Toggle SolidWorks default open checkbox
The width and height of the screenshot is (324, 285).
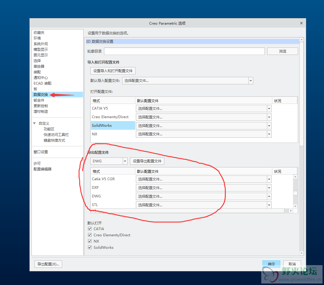coord(90,247)
